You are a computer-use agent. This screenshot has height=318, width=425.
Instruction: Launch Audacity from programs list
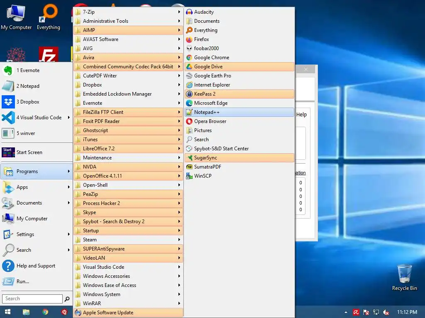tap(239, 12)
